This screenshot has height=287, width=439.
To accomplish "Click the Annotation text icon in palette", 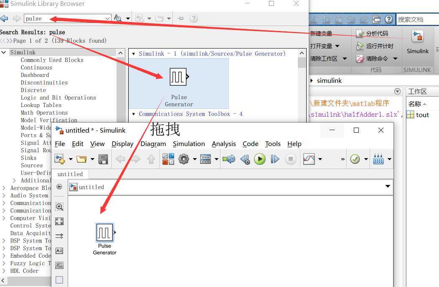I will click(59, 251).
